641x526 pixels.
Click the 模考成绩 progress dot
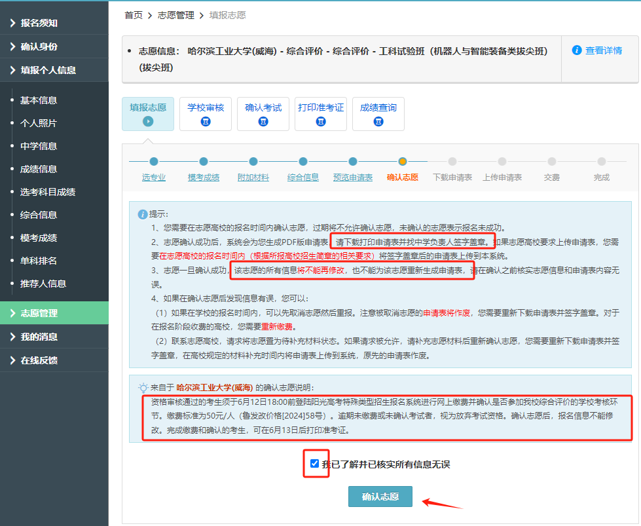point(204,162)
